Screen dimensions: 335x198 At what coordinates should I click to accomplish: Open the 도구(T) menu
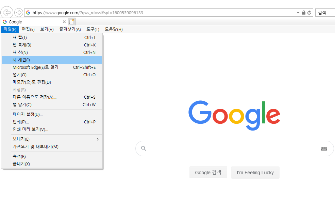click(x=93, y=29)
